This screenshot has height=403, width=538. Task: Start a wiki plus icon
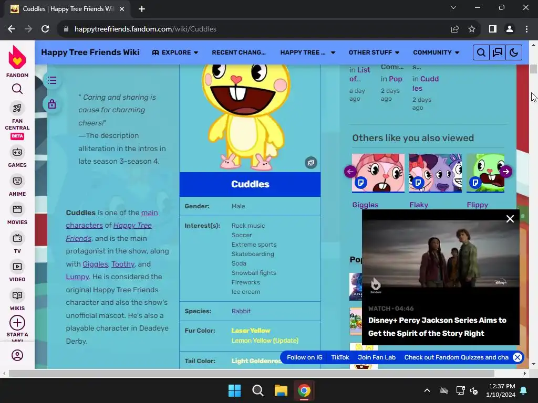click(17, 323)
